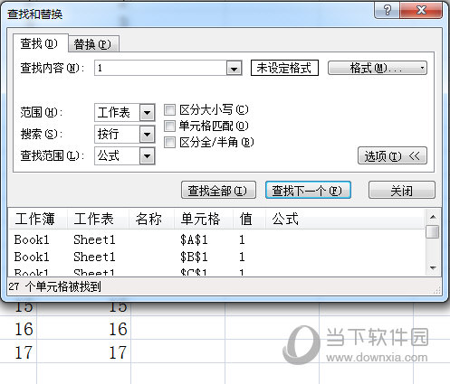
Task: Enable the 单元格匹配 checkbox
Action: pyautogui.click(x=169, y=126)
